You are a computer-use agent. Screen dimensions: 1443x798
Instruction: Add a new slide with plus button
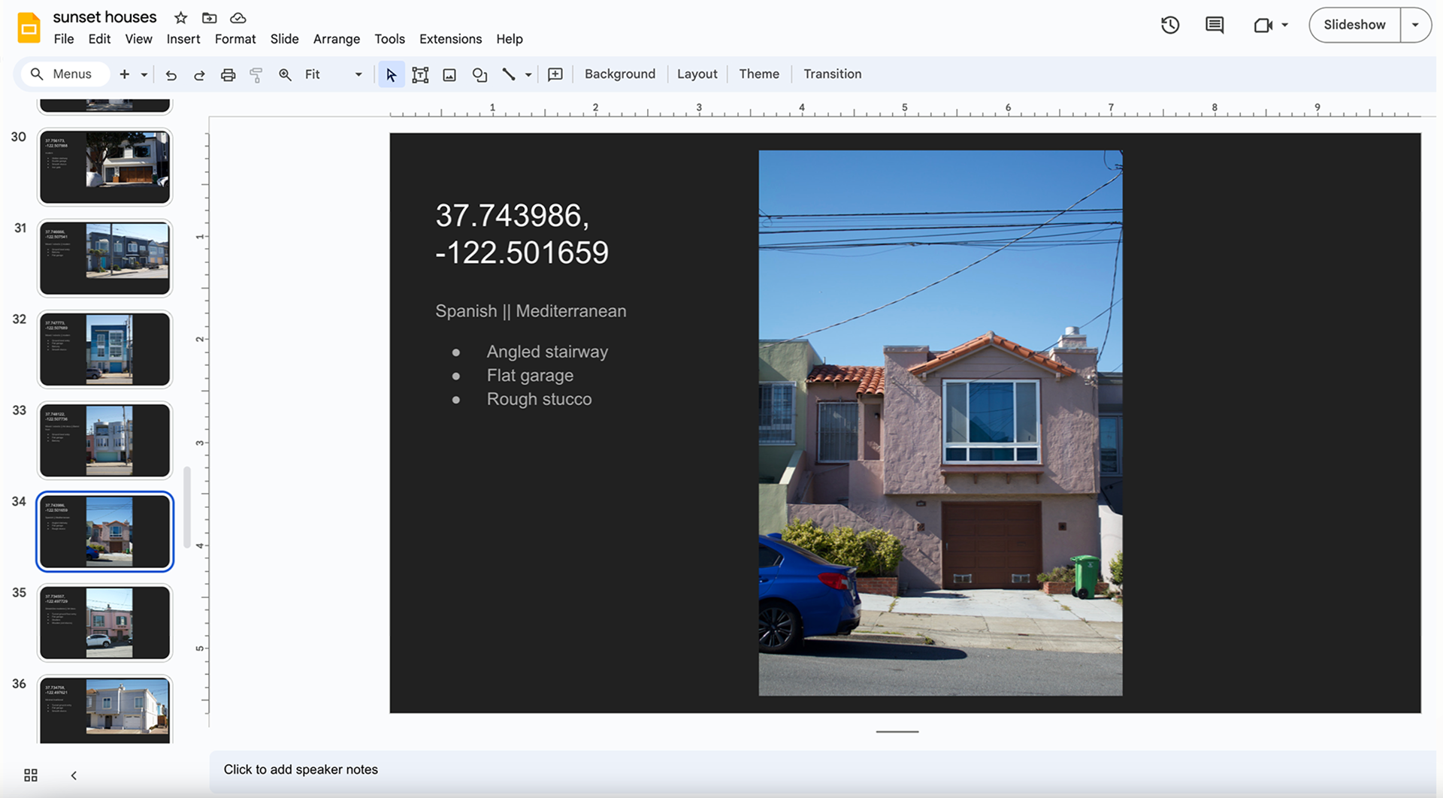[x=125, y=74]
